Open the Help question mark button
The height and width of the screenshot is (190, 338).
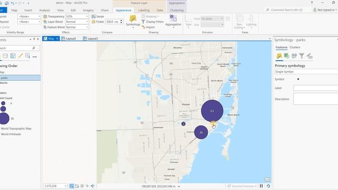pos(312,3)
